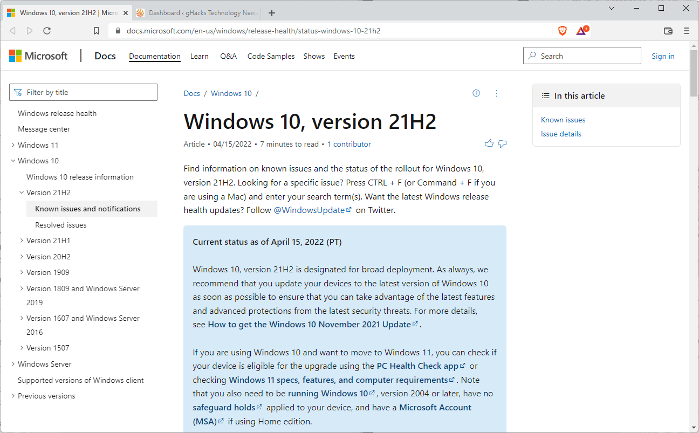Open the safeguard holds link
Viewport: 699px width, 433px height.
pos(228,408)
